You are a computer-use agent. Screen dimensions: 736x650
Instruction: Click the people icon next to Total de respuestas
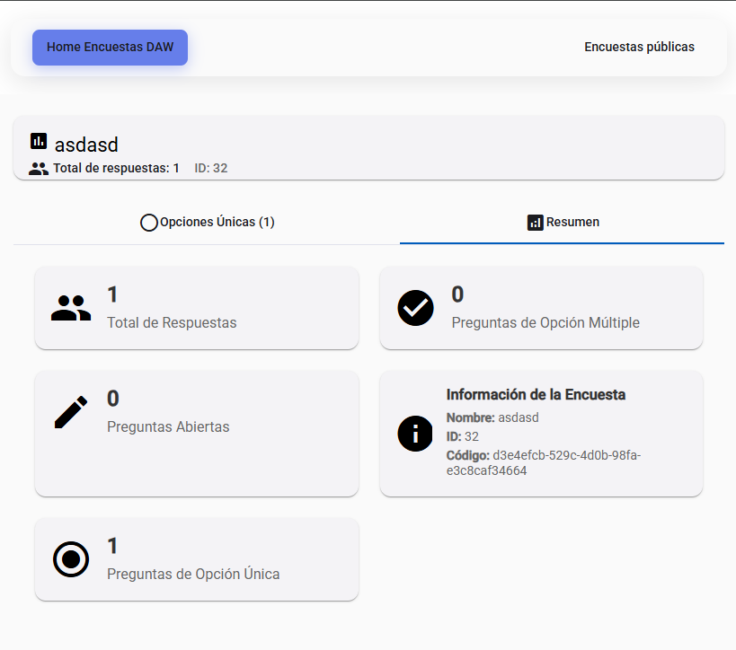[39, 169]
